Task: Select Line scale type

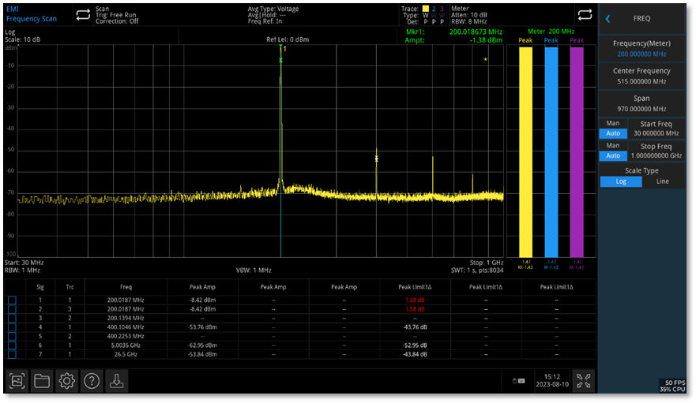Action: point(662,181)
